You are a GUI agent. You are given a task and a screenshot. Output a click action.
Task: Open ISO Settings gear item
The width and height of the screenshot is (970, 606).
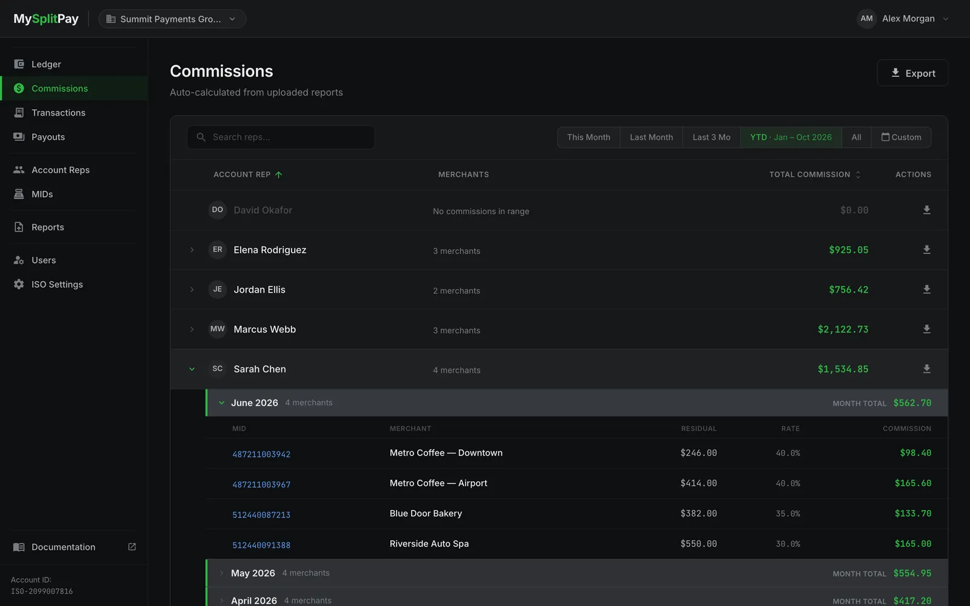(x=74, y=284)
